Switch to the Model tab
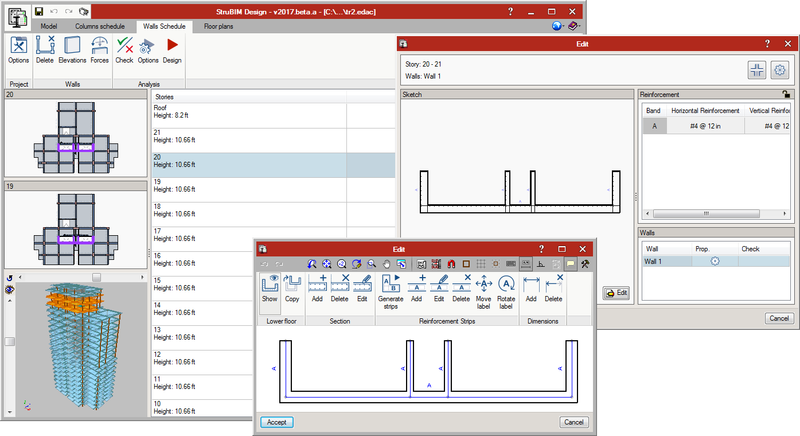 [x=49, y=26]
